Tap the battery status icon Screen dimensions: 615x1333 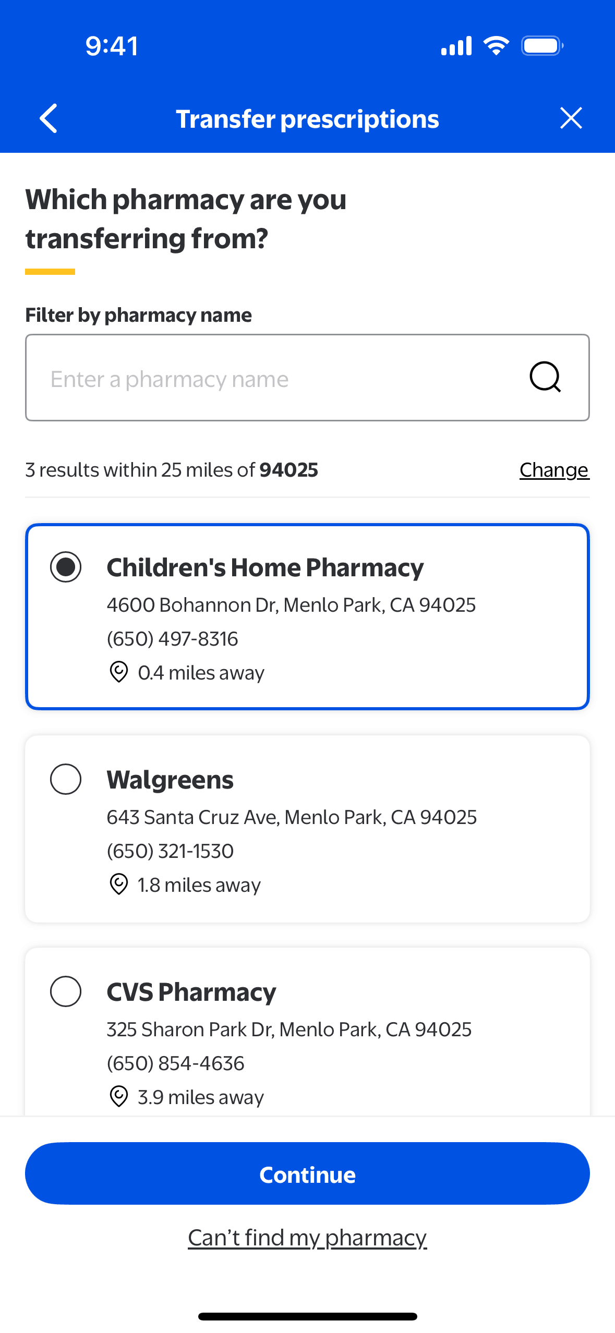coord(542,46)
